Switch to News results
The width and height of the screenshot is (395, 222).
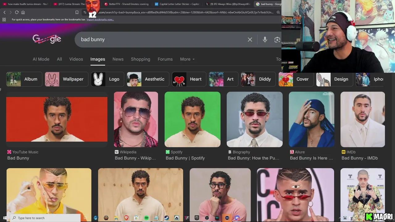pos(118,59)
